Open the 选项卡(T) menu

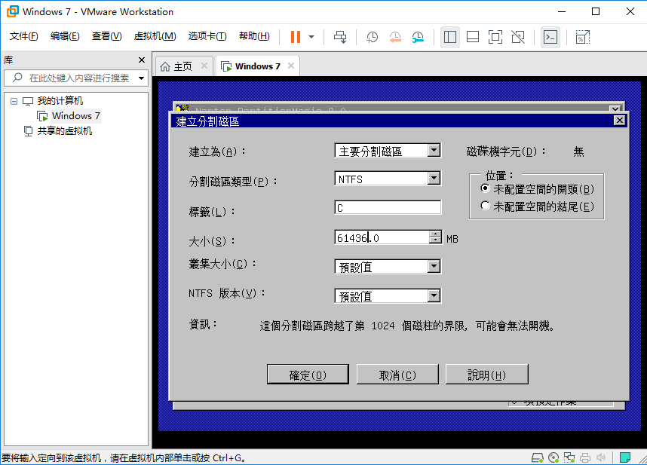click(x=207, y=36)
